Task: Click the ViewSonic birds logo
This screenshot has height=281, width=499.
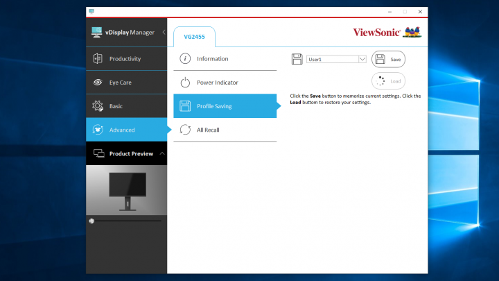Action: [412, 32]
